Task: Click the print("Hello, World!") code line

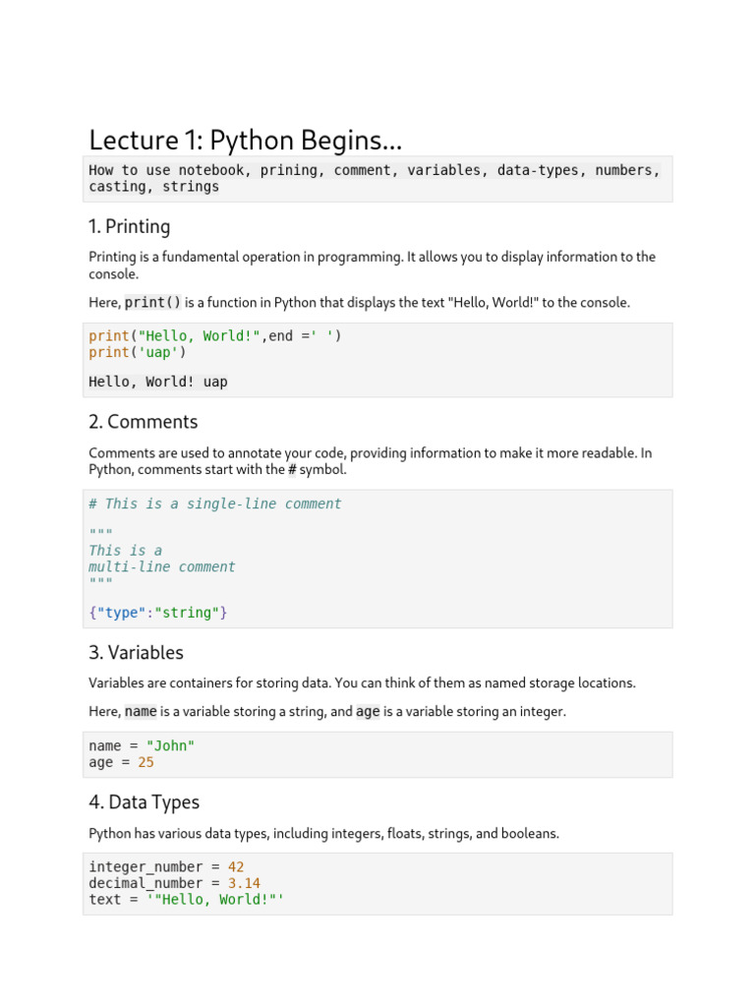Action: 215,336
